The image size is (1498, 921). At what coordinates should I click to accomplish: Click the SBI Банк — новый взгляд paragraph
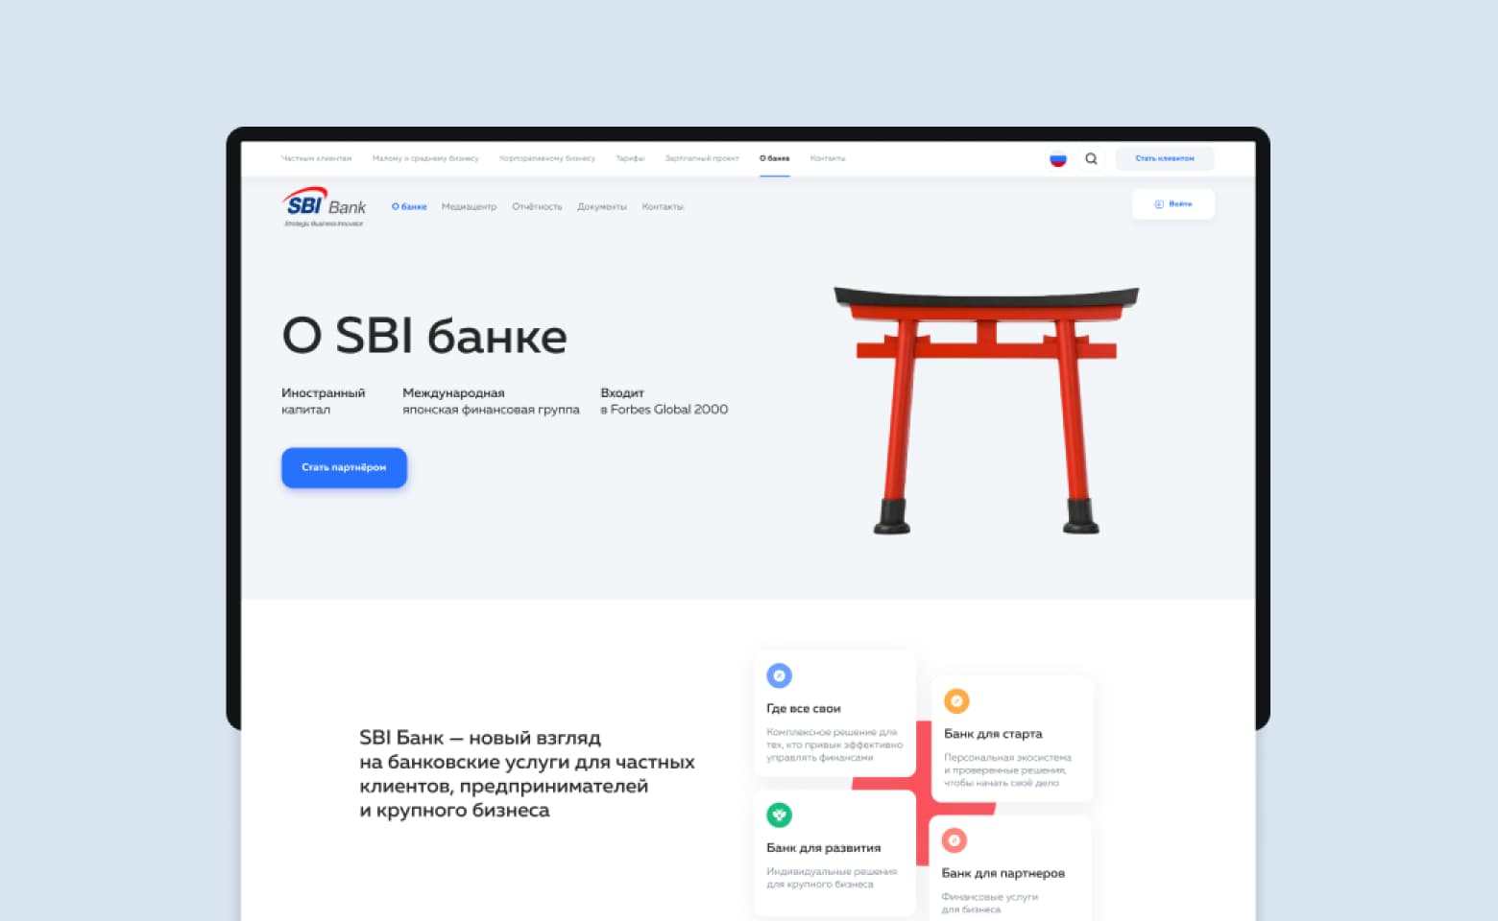526,774
